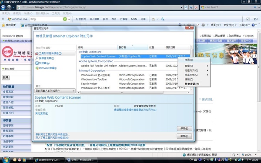The image size is (261, 163).
Task: Click the 其他資訊(R) link in details pane
Action: (42, 113)
